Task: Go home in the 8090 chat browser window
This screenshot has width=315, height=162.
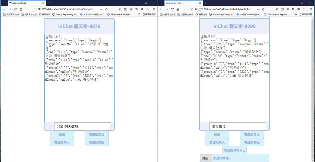Action: (x=178, y=9)
